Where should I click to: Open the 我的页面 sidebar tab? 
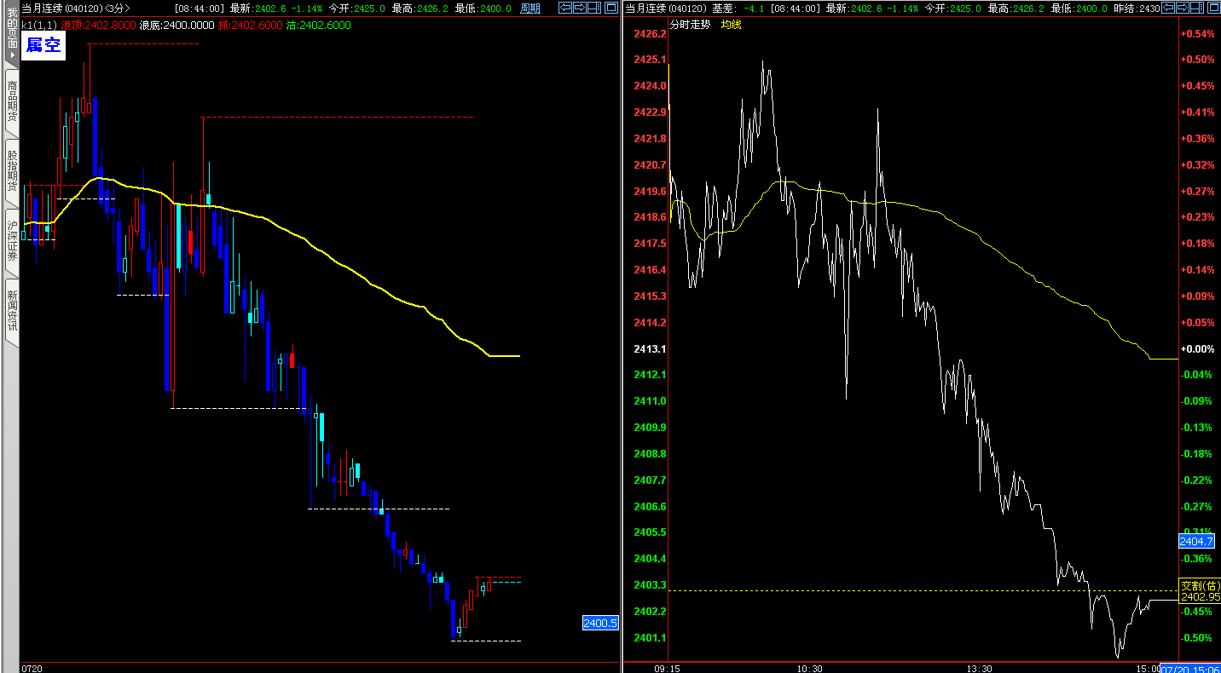[x=12, y=32]
